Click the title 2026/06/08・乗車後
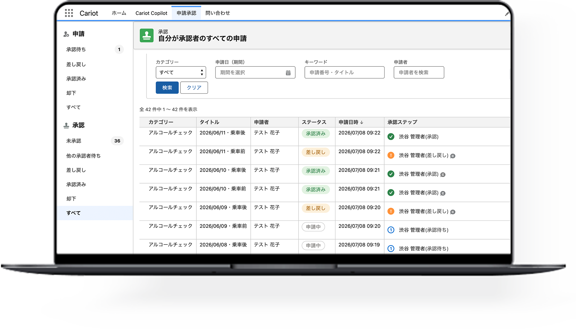Image resolution: width=576 pixels, height=332 pixels. point(223,245)
